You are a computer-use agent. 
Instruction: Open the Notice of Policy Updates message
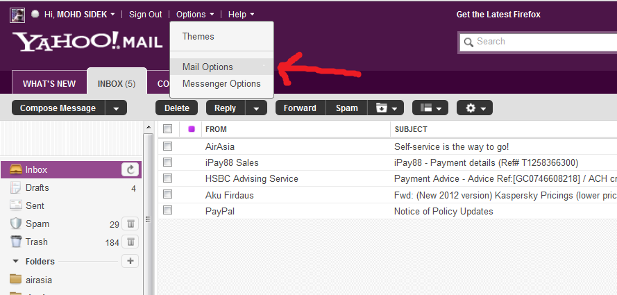click(443, 211)
